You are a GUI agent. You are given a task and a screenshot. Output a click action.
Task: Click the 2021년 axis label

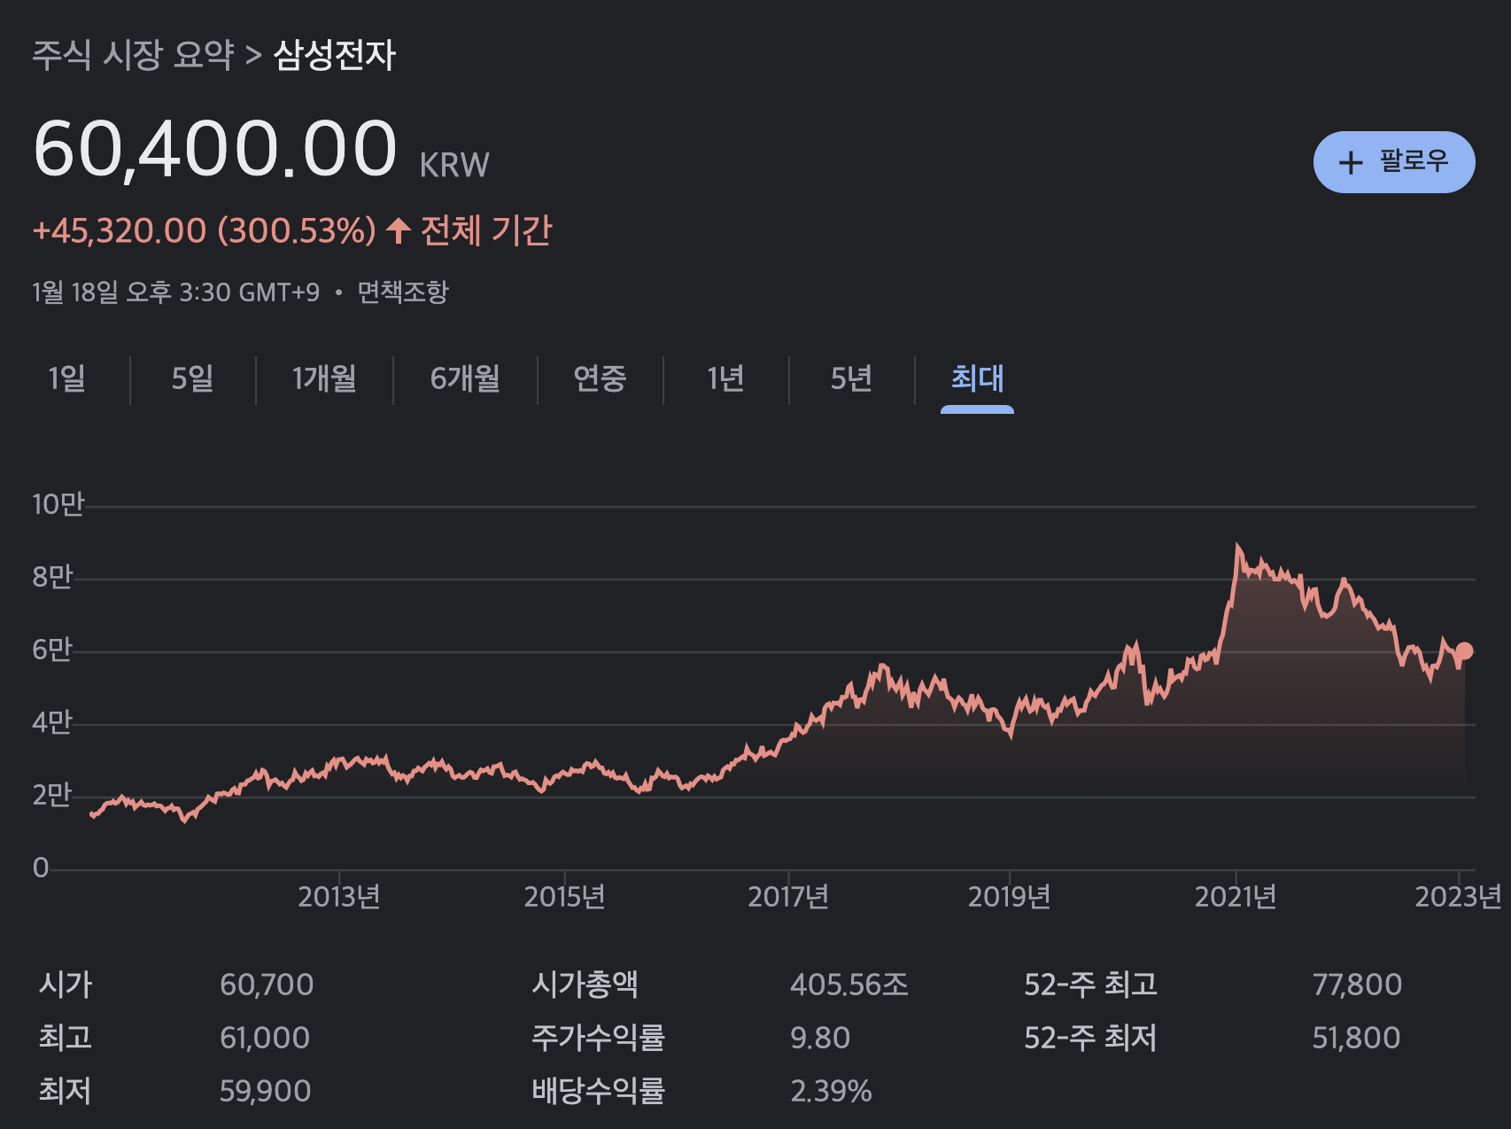point(1236,897)
